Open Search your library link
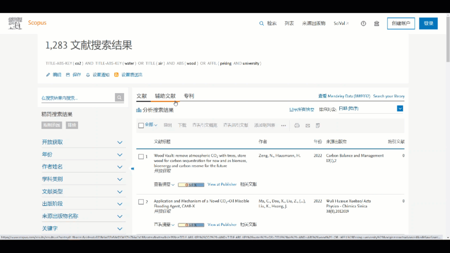Image resolution: width=450 pixels, height=253 pixels. coord(389,96)
